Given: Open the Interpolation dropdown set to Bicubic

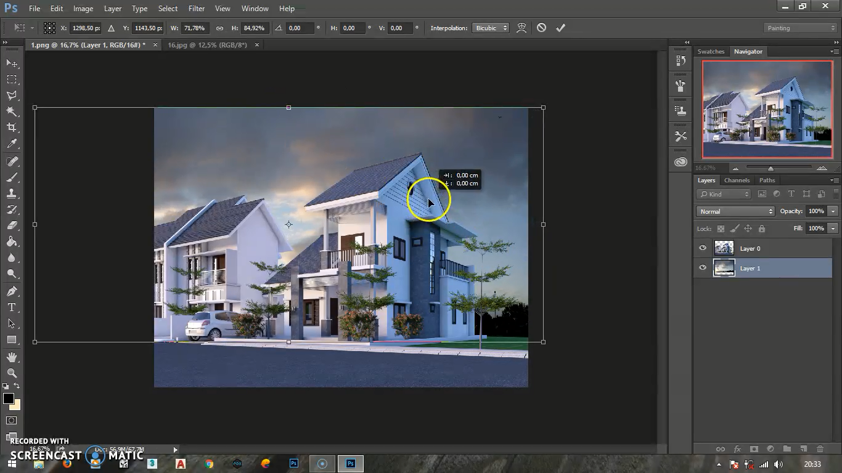Looking at the screenshot, I should (x=490, y=28).
